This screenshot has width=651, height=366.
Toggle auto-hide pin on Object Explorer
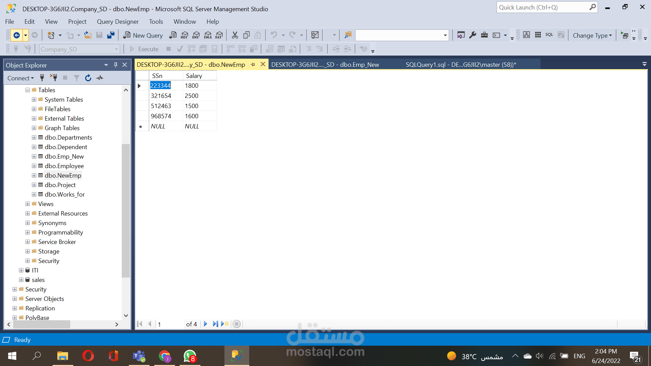(x=116, y=65)
